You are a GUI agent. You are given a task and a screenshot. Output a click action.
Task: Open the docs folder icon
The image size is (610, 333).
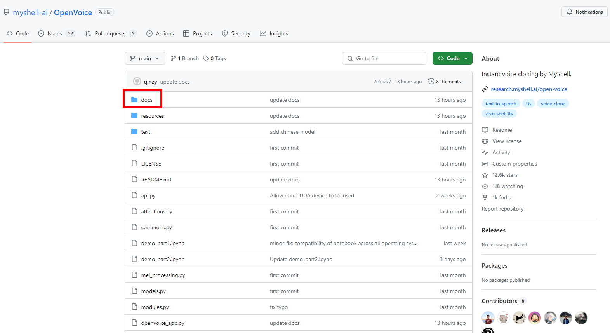(x=134, y=99)
